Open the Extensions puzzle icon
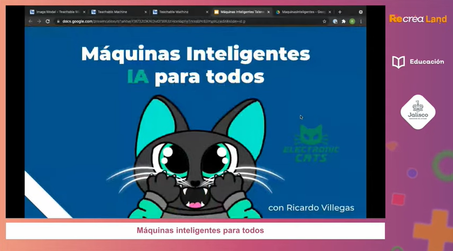 pos(344,21)
